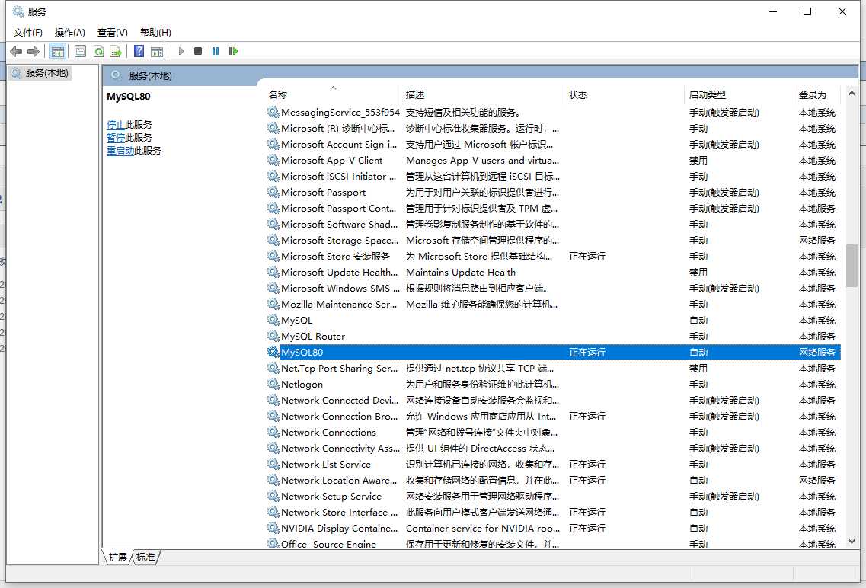Viewport: 866px width, 588px height.
Task: Select the Network Connectivity Assistant service row
Action: (554, 448)
